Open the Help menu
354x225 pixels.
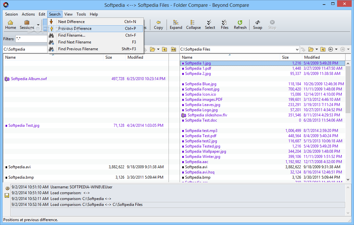click(94, 14)
